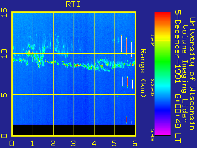Screen dimensions: 197x148
Task: Click the 3.2e+03 color scale label
Action: pyautogui.click(x=152, y=88)
